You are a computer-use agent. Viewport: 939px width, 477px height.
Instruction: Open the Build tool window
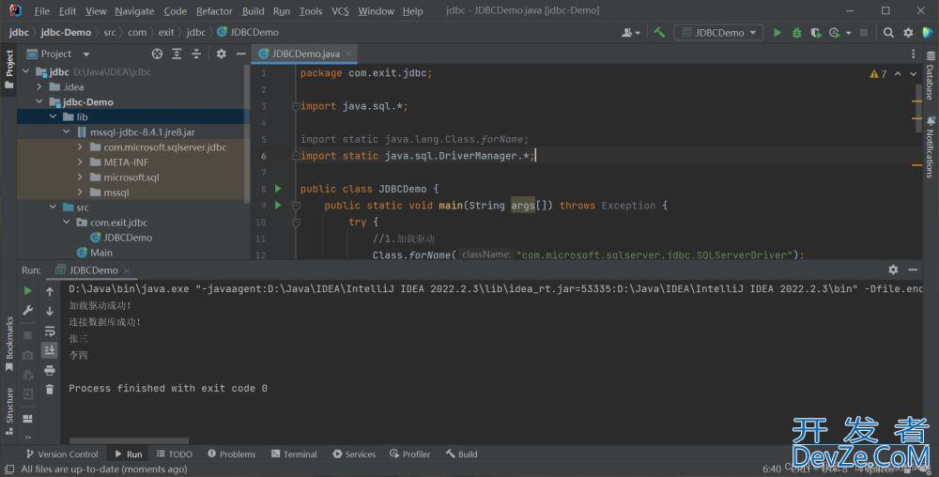pos(461,454)
